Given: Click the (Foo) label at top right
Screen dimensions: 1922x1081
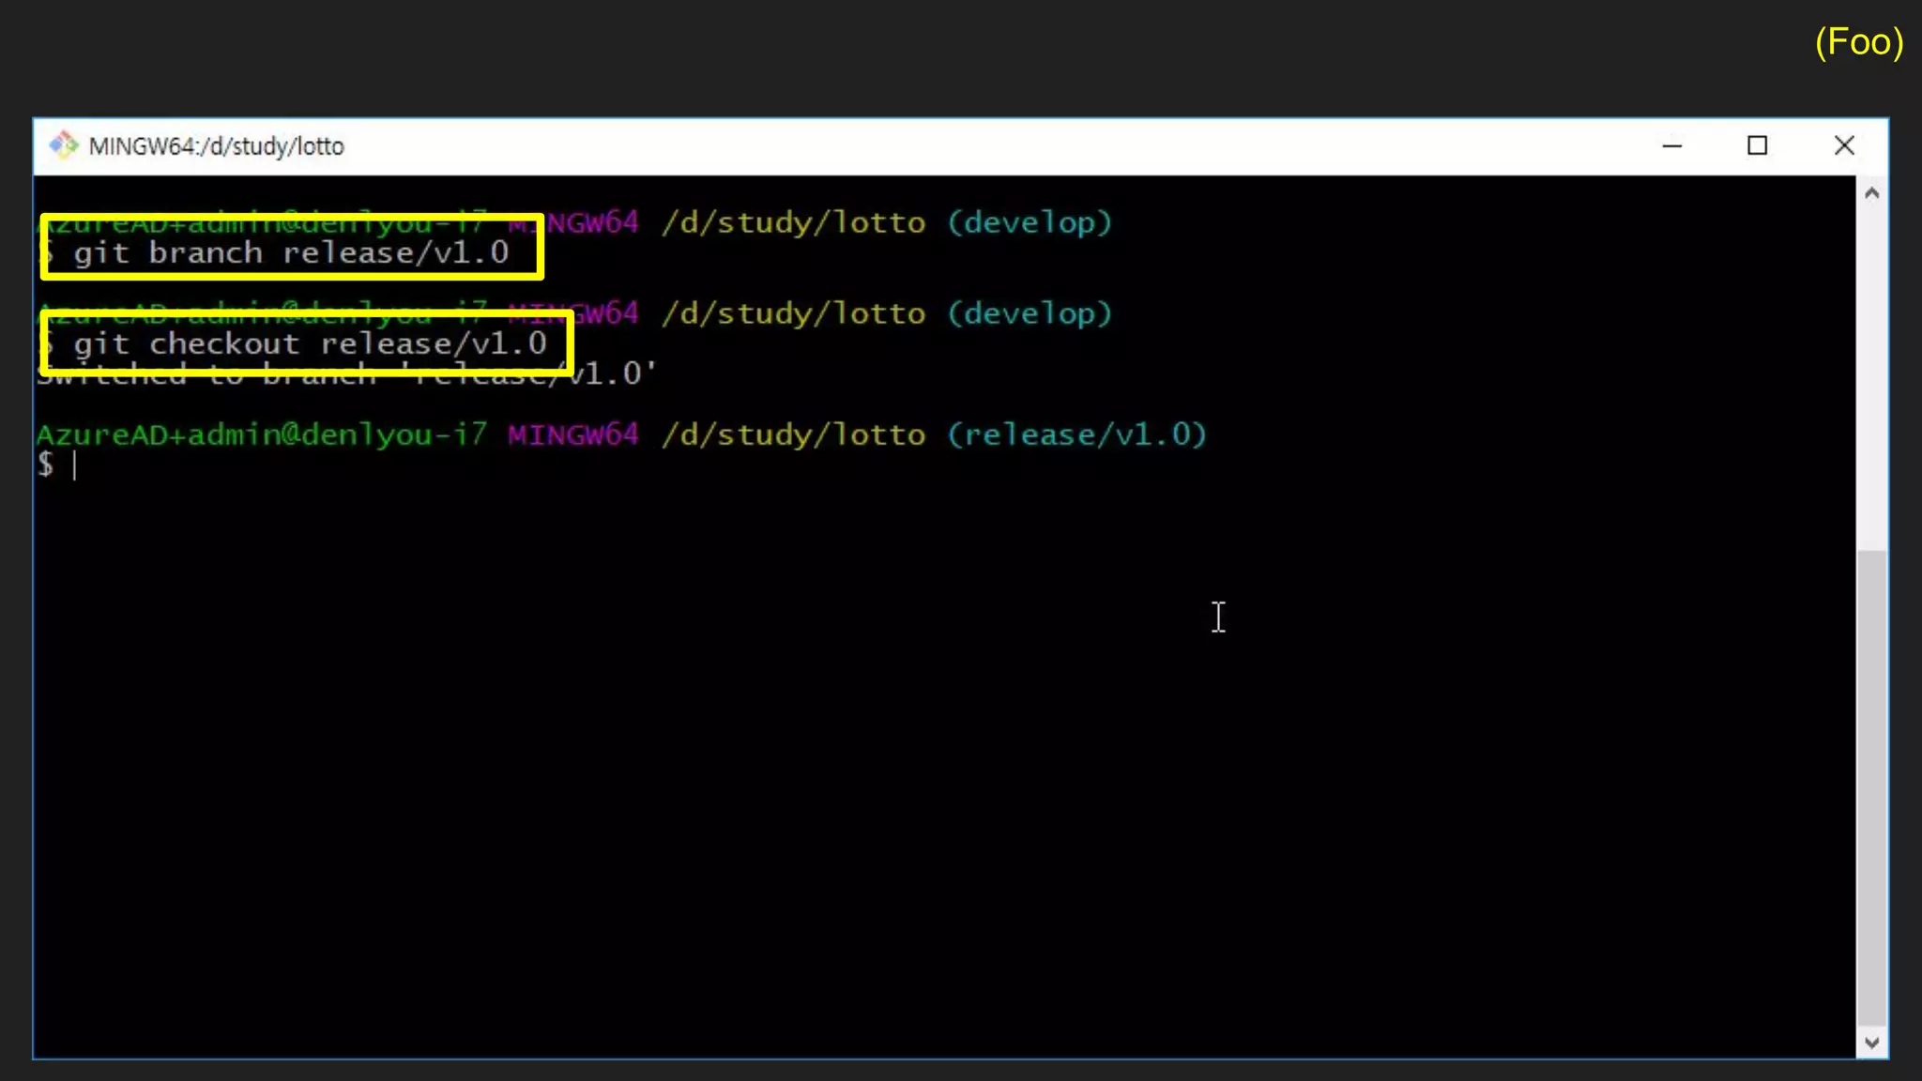Looking at the screenshot, I should tap(1858, 42).
